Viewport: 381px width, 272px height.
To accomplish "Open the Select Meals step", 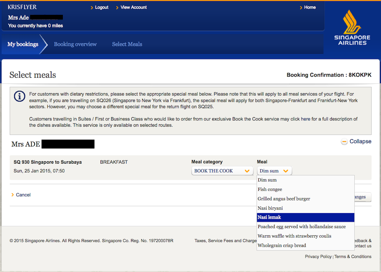I will 127,44.
